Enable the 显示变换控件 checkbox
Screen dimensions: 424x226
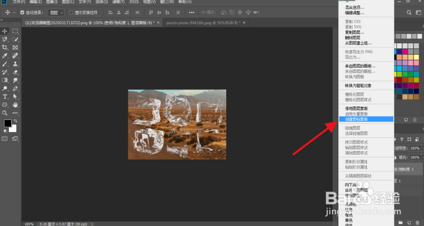coord(71,12)
